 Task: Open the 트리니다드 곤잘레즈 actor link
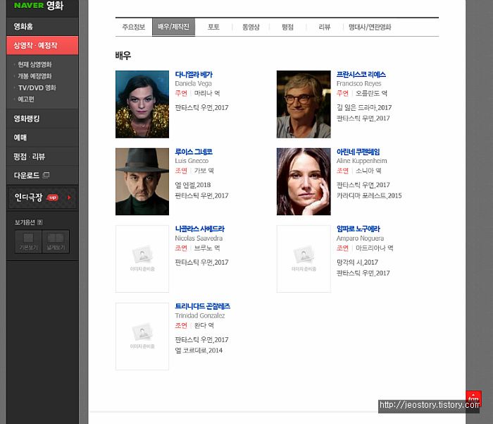[x=203, y=306]
